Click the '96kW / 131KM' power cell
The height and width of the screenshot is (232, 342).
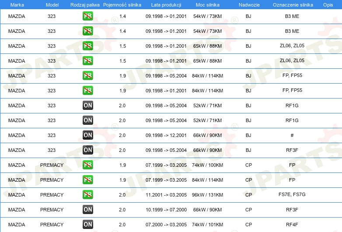click(208, 195)
